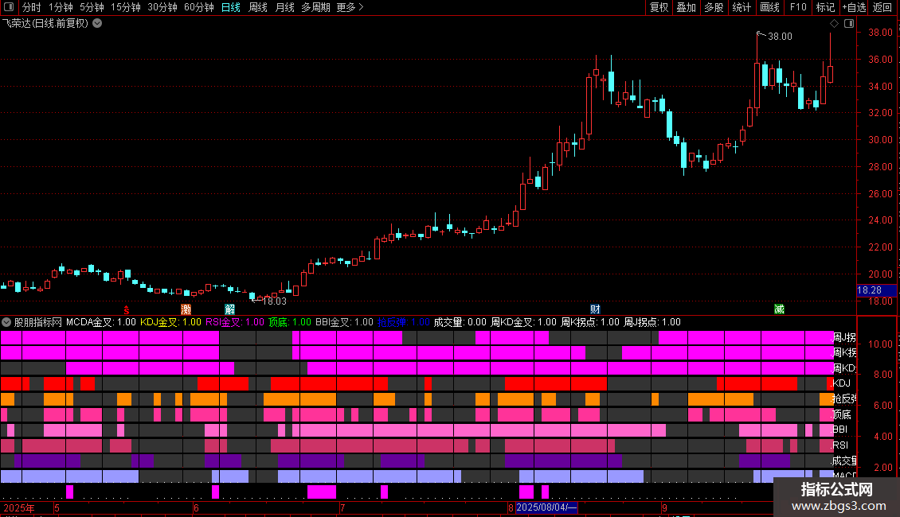Select the 5分钟 period
Image resolution: width=900 pixels, height=517 pixels.
click(92, 7)
